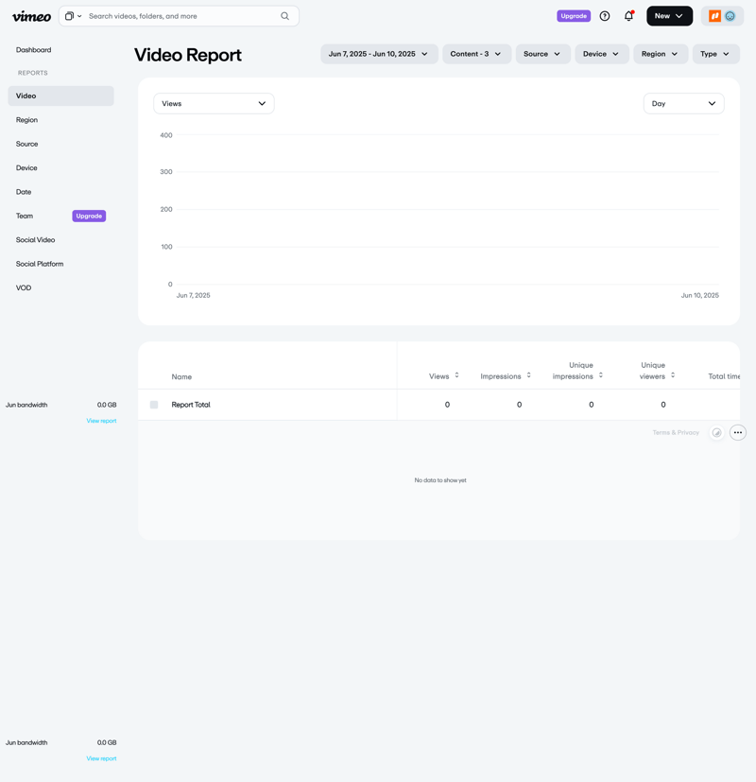Viewport: 756px width, 782px height.
Task: Click the blue profile avatar icon
Action: [729, 16]
